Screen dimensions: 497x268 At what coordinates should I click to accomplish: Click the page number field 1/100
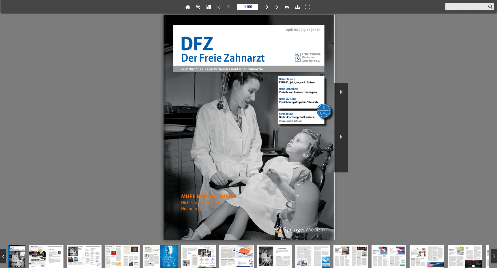tap(247, 7)
